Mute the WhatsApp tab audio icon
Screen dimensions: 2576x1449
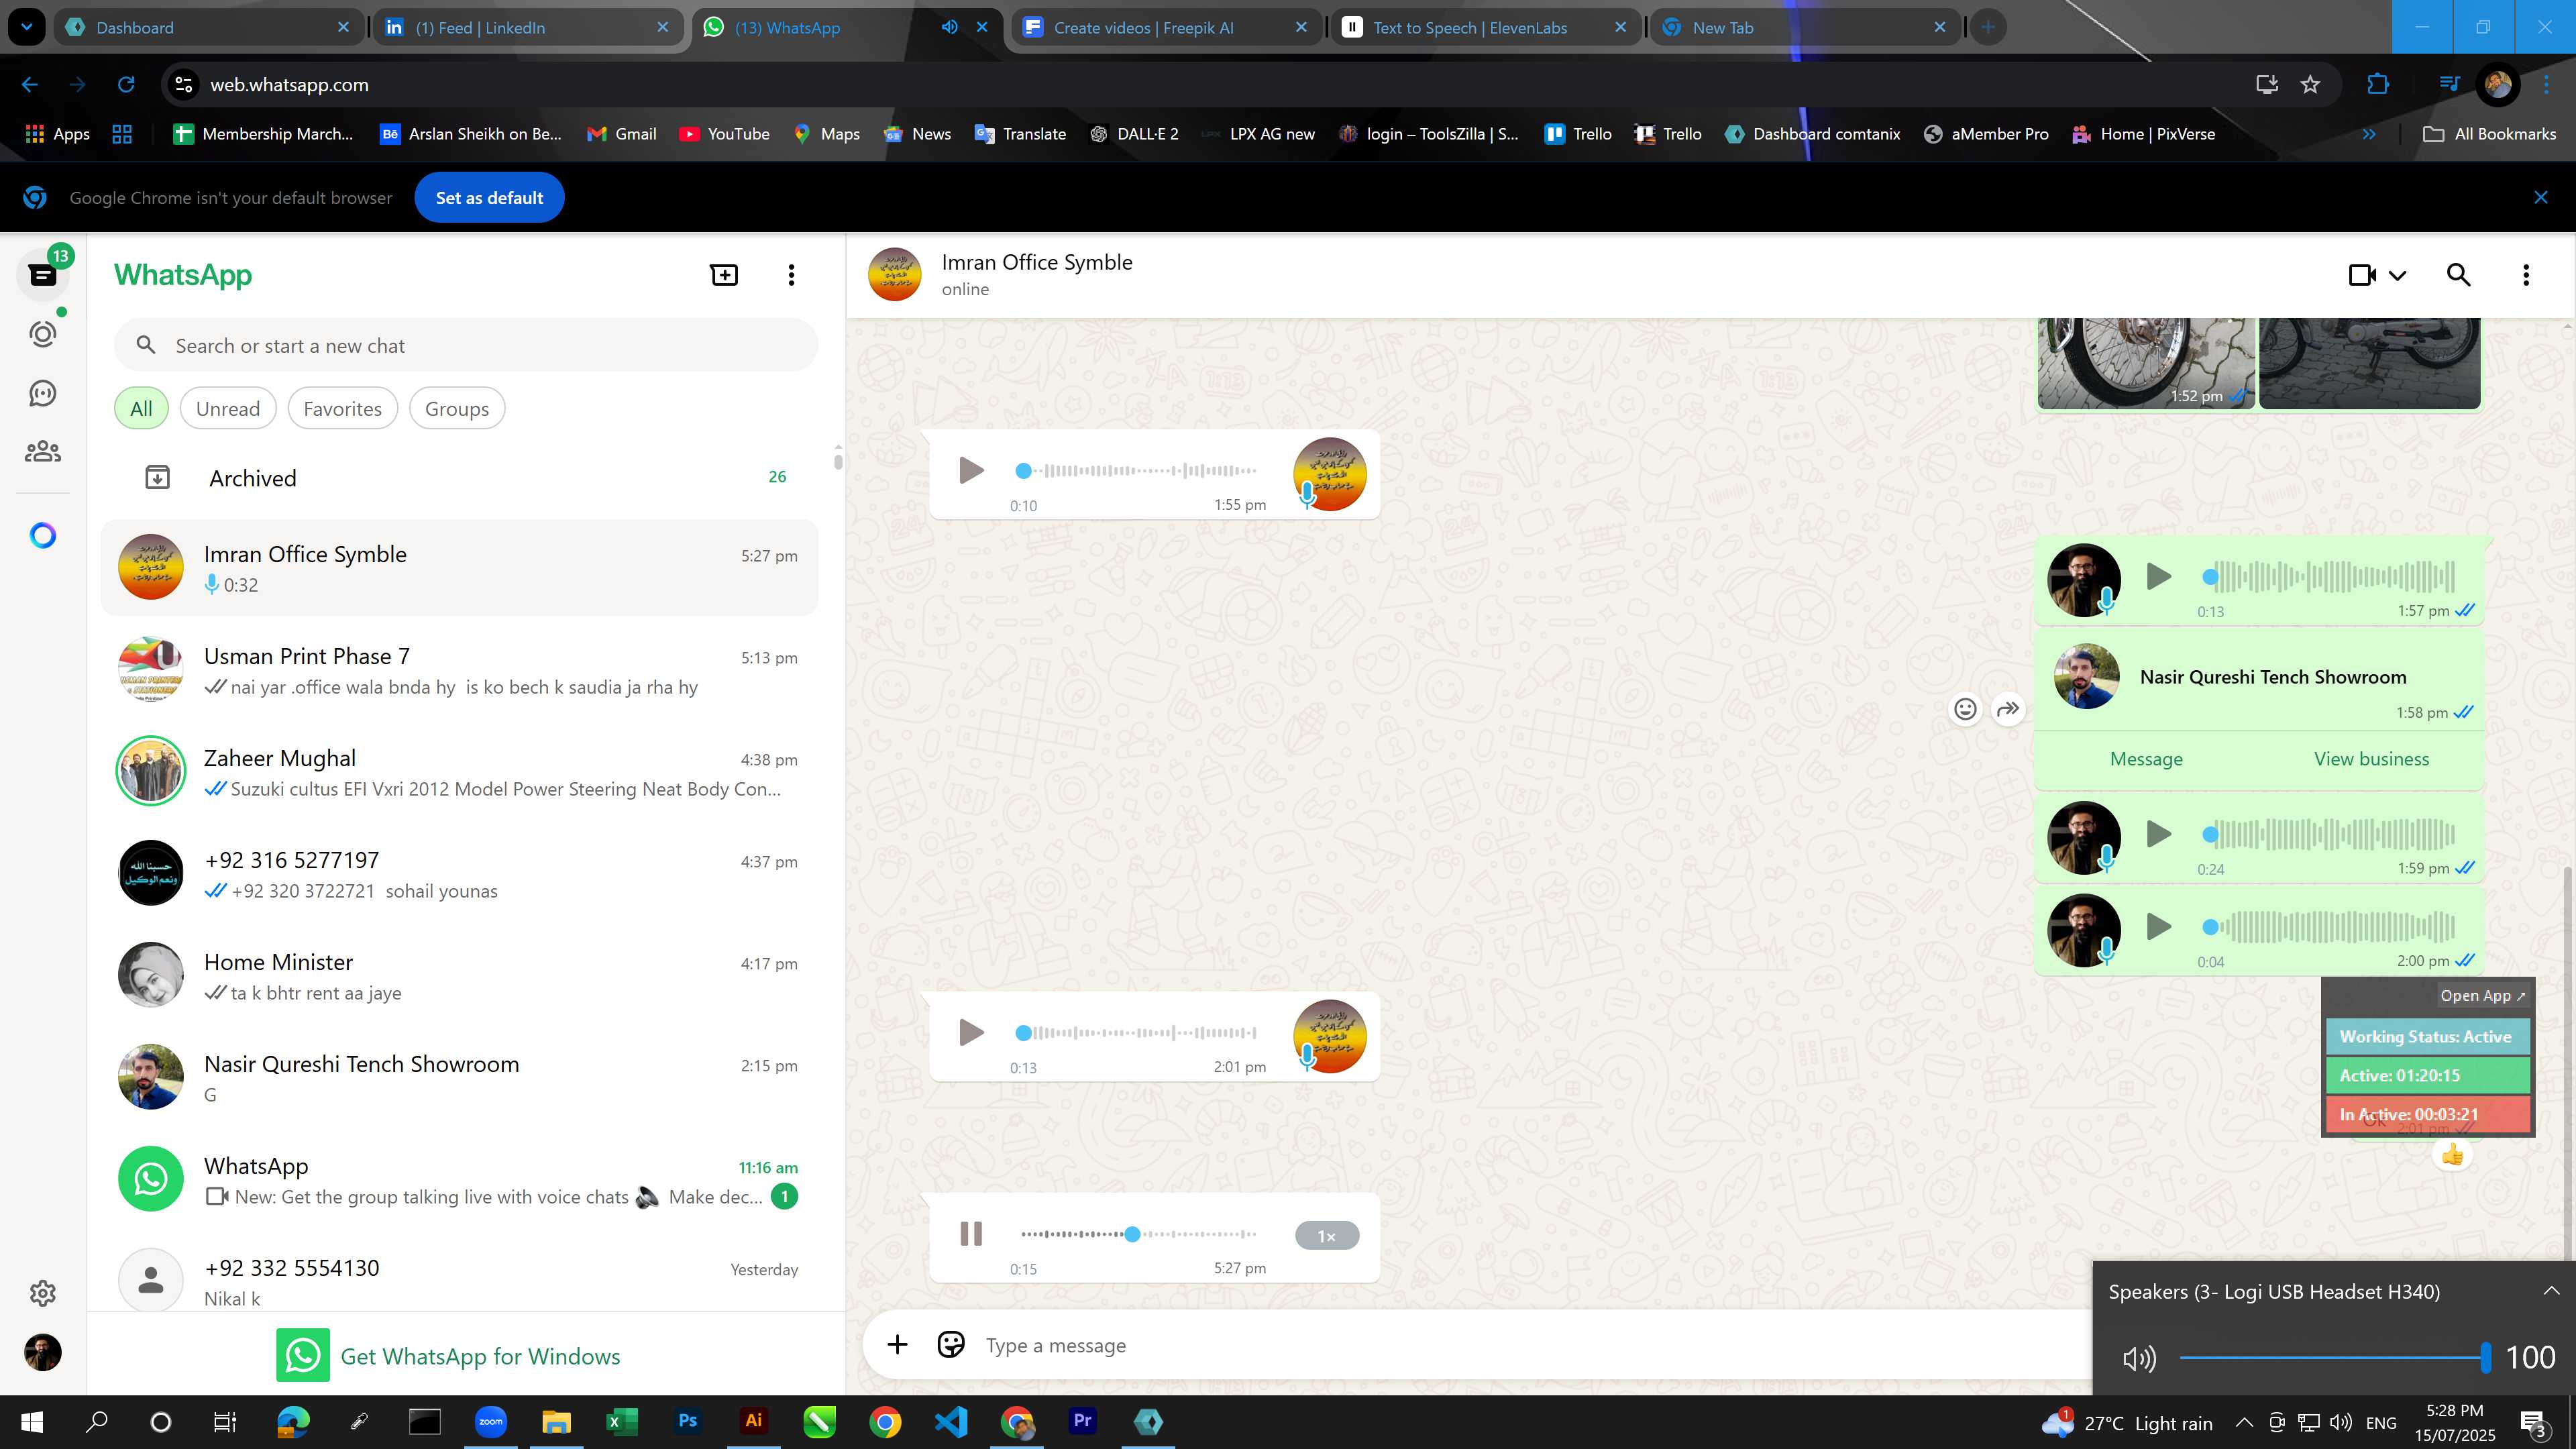(x=949, y=27)
